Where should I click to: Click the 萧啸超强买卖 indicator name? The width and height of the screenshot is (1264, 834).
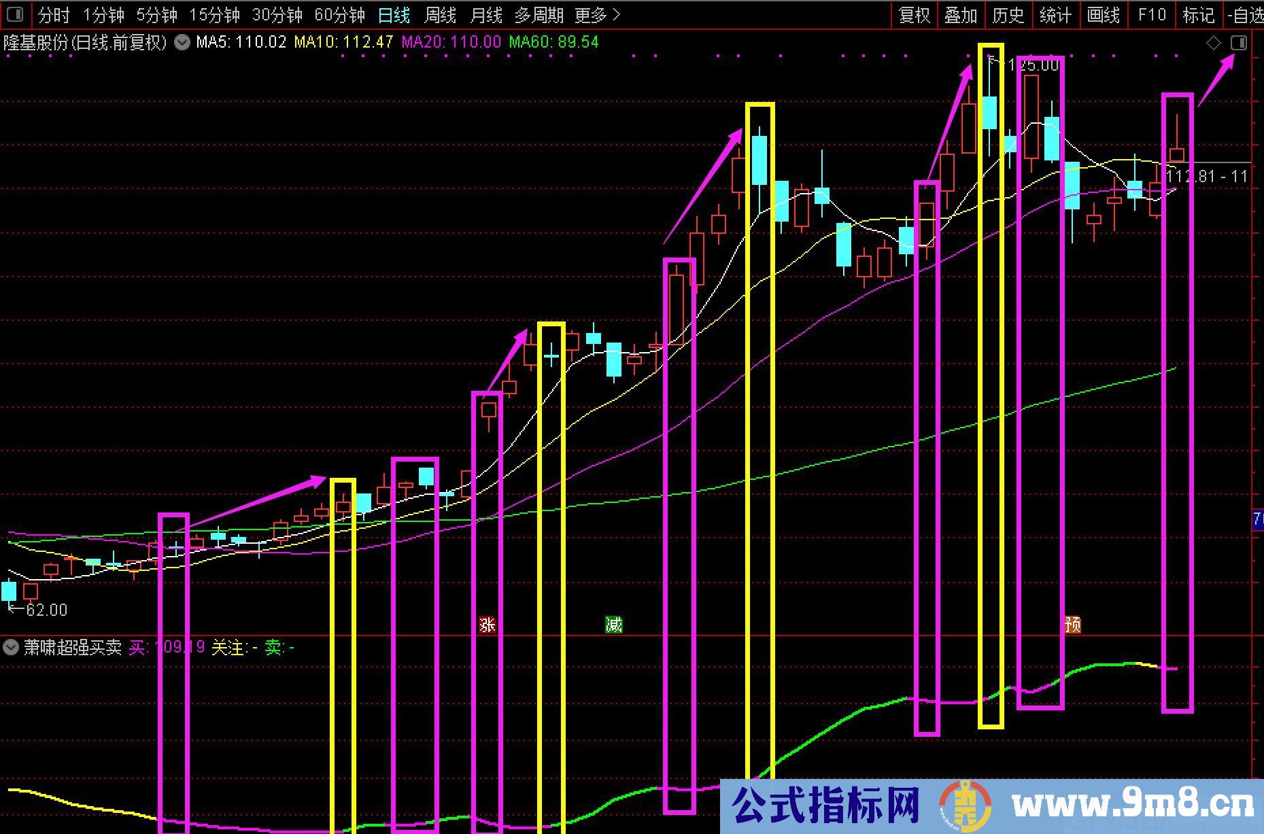73,647
